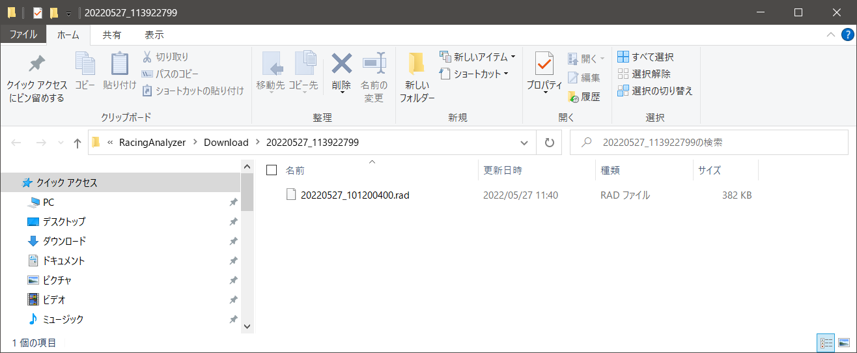Switch to details view in status bar
Screen dimensions: 857x353
(x=826, y=343)
